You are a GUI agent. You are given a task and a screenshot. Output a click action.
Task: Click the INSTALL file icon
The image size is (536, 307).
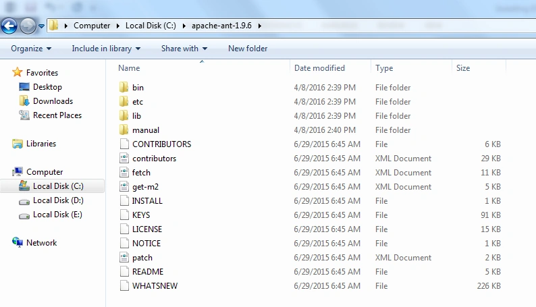(x=124, y=201)
